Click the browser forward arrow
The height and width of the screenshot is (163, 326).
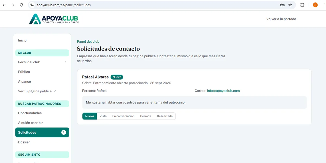point(13,5)
